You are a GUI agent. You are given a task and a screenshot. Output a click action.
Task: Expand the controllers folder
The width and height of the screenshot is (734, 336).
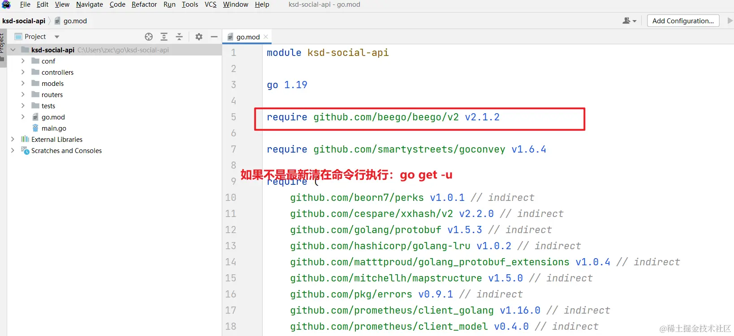click(x=23, y=72)
